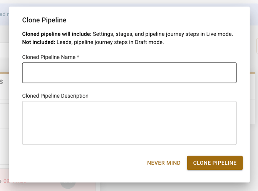Click the "Clone Pipeline" dialog title
258x191 pixels.
pos(44,20)
